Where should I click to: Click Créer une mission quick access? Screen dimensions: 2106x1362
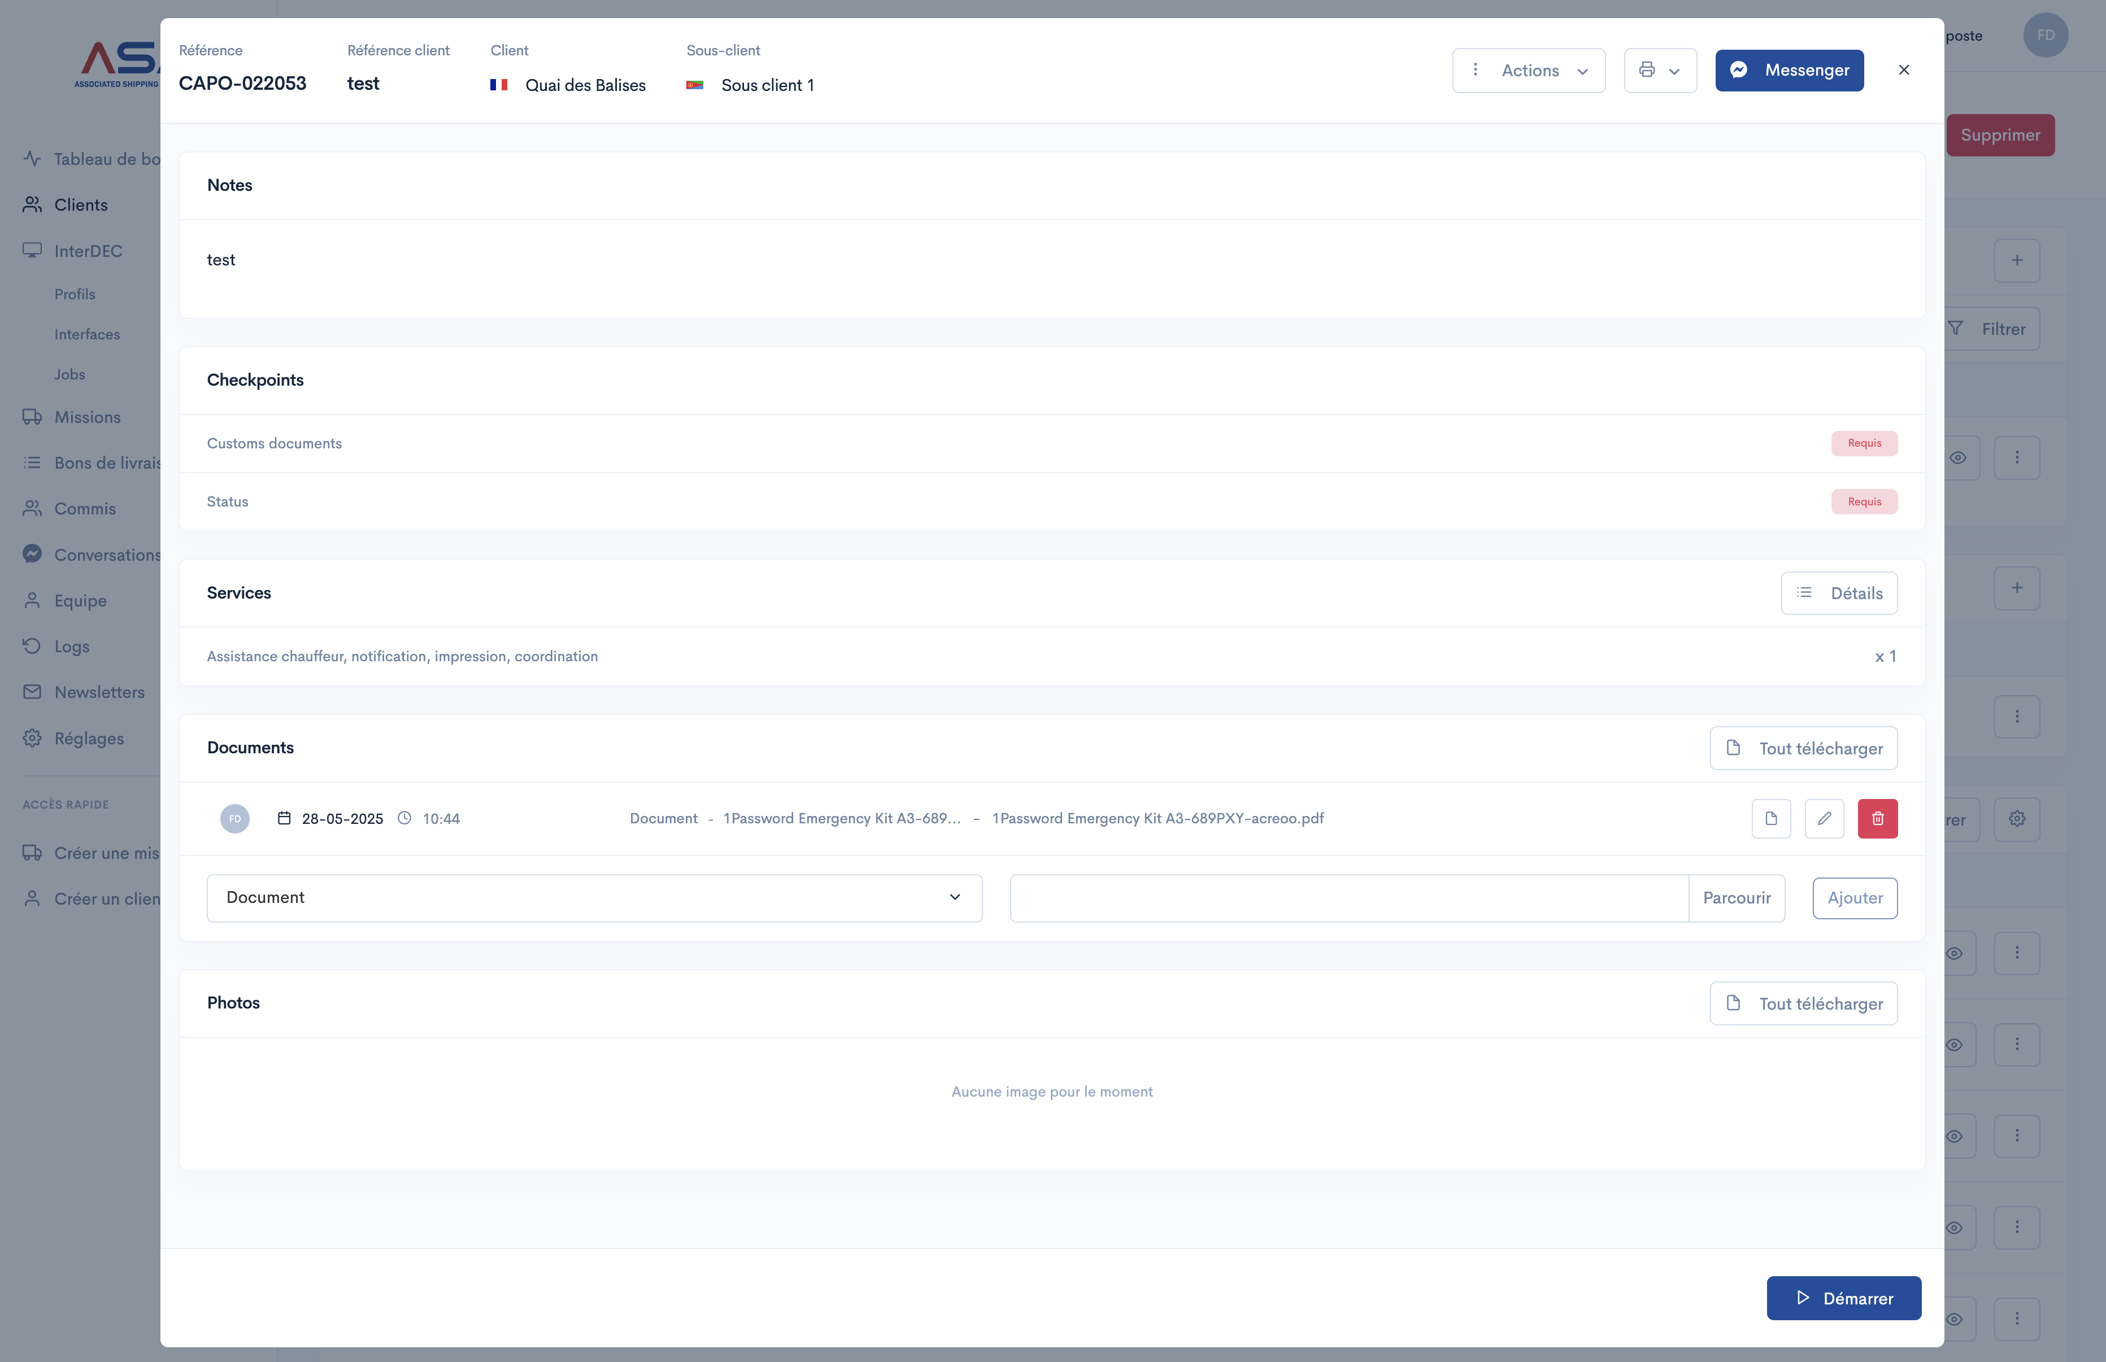tap(91, 853)
